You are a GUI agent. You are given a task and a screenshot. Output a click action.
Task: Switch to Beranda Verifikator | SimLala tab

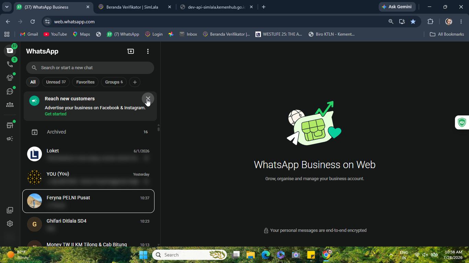click(x=135, y=7)
